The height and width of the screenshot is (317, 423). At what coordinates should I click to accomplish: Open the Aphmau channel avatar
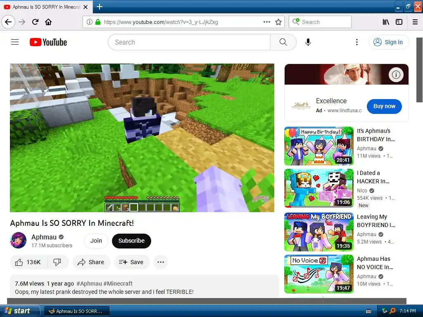point(18,240)
